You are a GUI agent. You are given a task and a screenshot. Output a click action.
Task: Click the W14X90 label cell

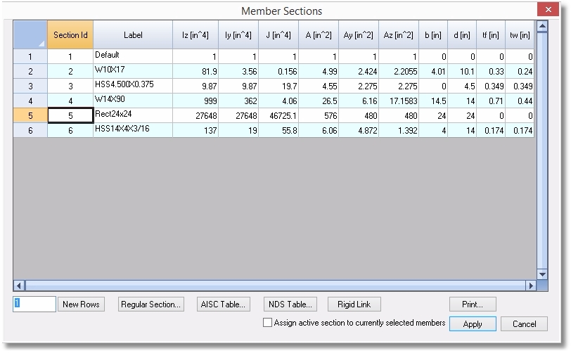pos(132,100)
